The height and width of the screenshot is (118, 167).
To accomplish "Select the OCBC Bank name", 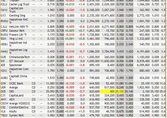I will [x=16, y=83].
